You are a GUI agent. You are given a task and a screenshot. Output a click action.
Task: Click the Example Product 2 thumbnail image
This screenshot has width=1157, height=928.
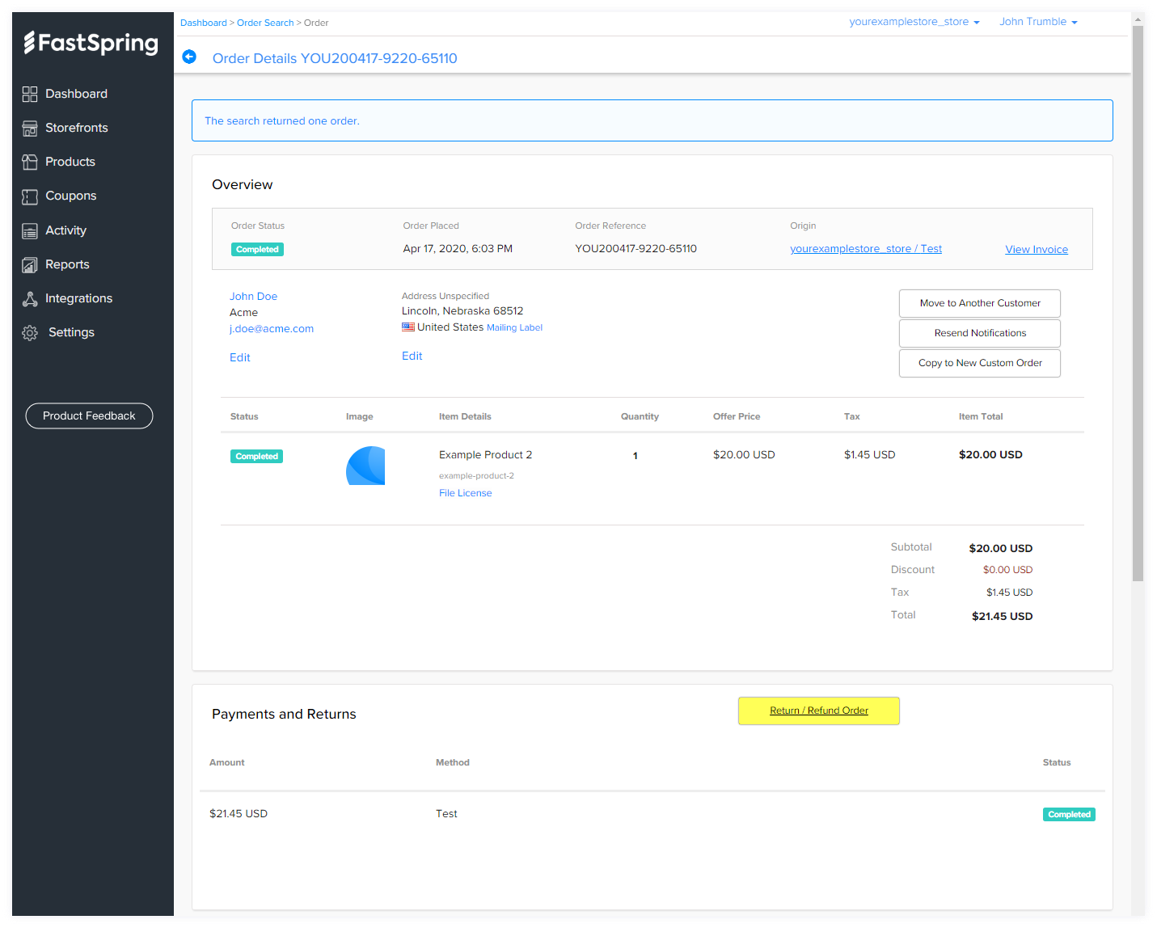pos(365,466)
